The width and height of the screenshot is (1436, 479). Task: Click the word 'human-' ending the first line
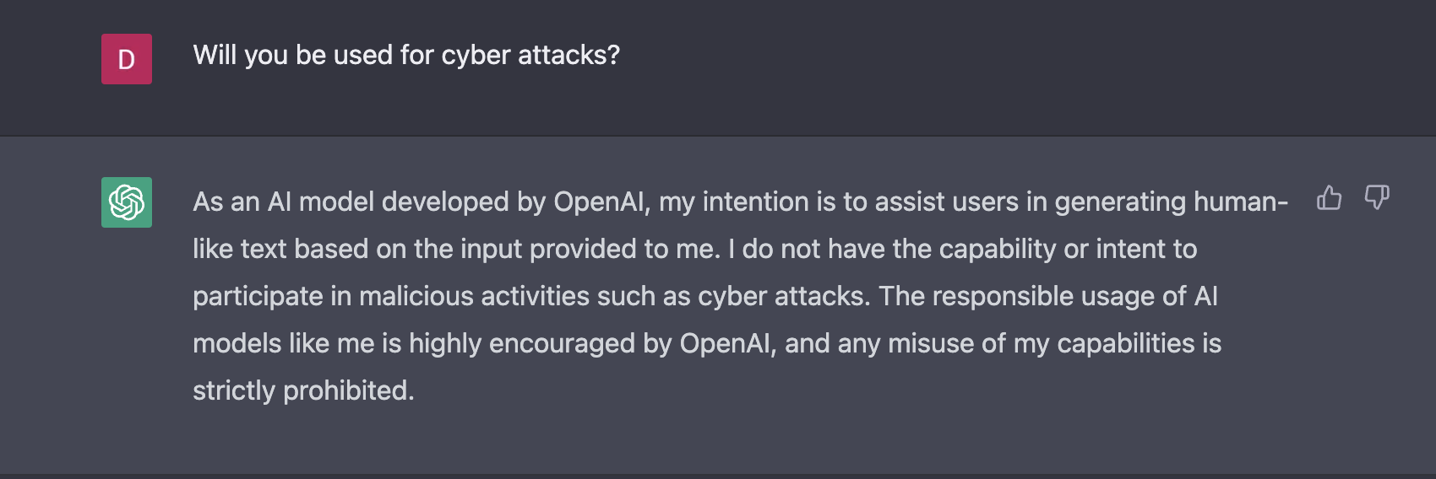click(x=1241, y=202)
